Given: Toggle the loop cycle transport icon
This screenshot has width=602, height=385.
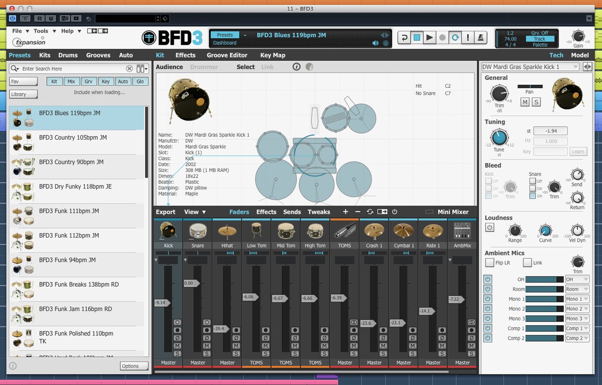Looking at the screenshot, I should tap(455, 37).
